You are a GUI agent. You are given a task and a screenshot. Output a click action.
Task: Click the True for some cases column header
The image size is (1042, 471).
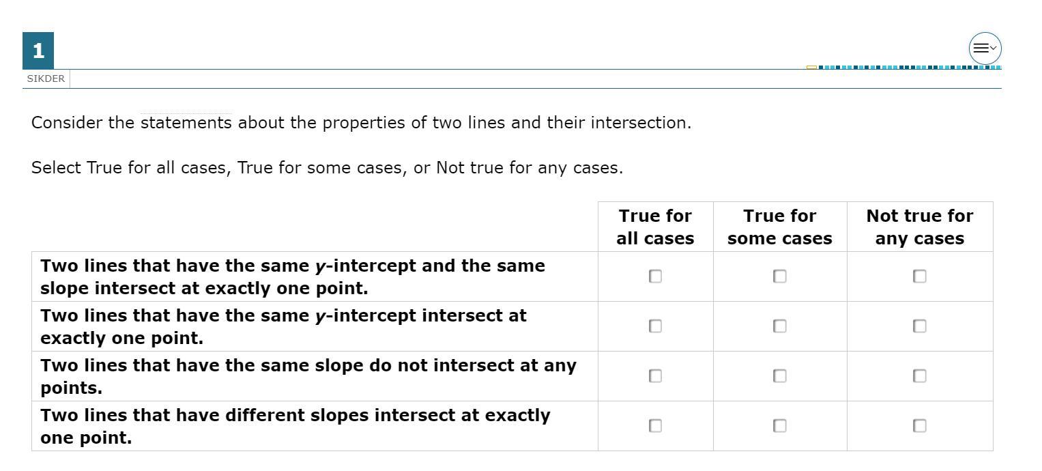780,227
